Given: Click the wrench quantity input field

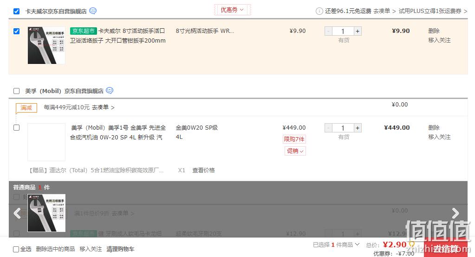Looking at the screenshot, I should pos(343,31).
